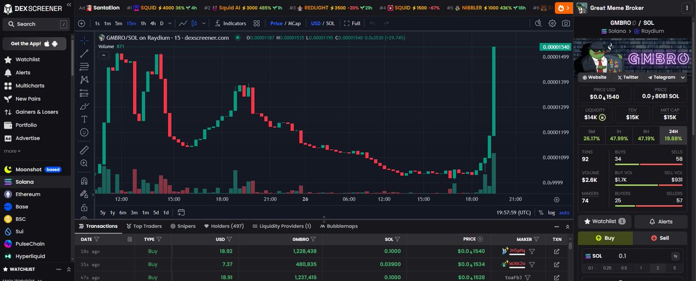Switch to the Top Traders tab

click(x=144, y=226)
